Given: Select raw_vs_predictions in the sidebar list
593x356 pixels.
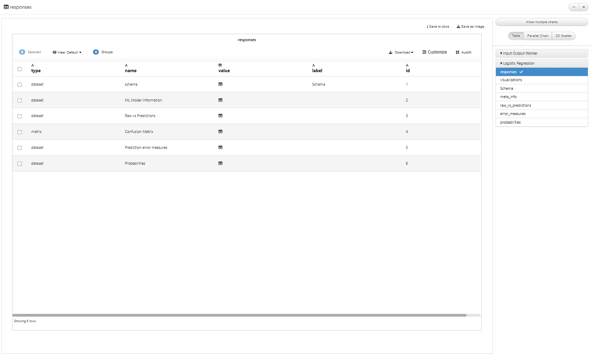Looking at the screenshot, I should click(x=542, y=106).
